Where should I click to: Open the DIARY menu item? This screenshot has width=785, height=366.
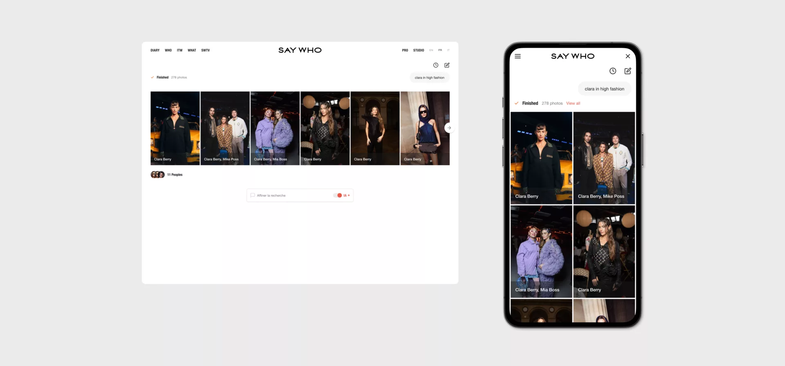click(x=155, y=50)
